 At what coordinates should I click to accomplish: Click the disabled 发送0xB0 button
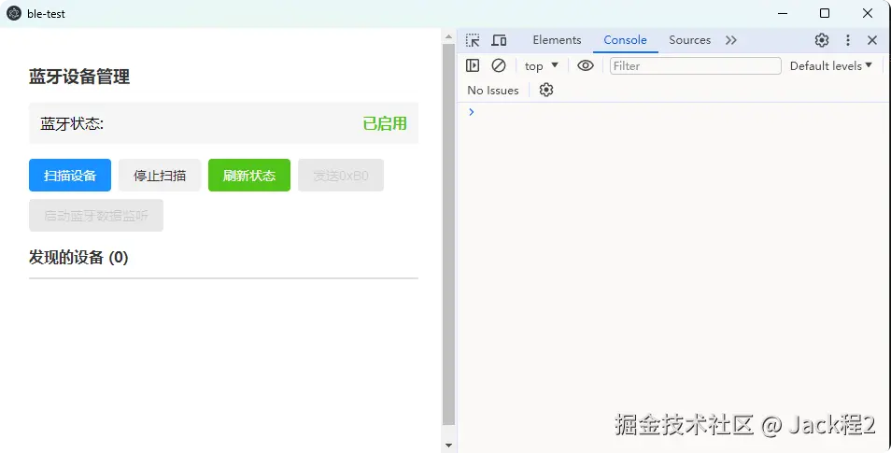tap(341, 175)
